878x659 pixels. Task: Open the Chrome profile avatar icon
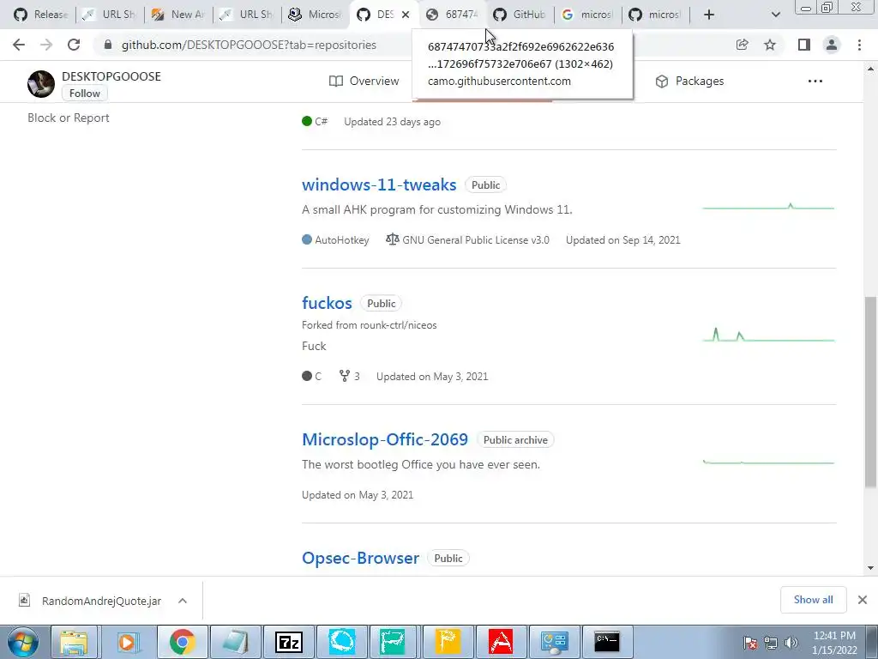click(x=832, y=45)
